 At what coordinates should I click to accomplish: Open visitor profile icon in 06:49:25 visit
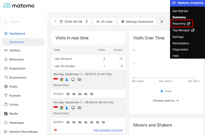pyautogui.click(x=79, y=108)
